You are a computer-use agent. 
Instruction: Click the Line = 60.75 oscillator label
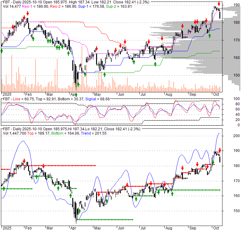(23, 99)
